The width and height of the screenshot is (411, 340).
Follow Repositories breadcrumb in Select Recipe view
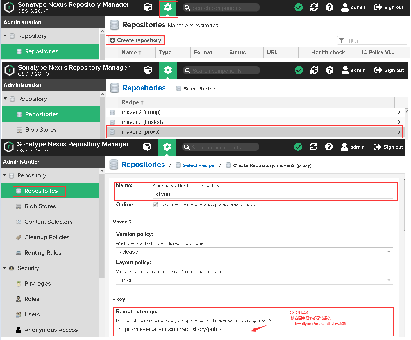click(x=144, y=88)
